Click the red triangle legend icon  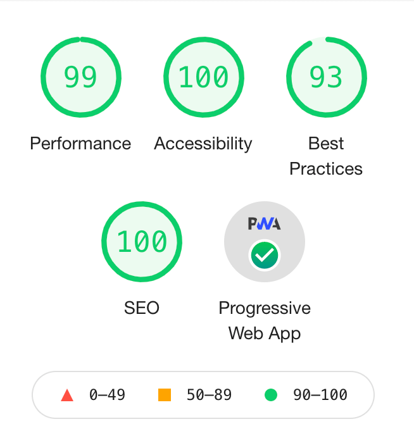(x=67, y=396)
